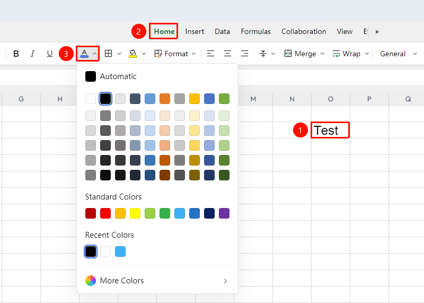Apply the fill color bucket icon
424x303 pixels.
(133, 54)
